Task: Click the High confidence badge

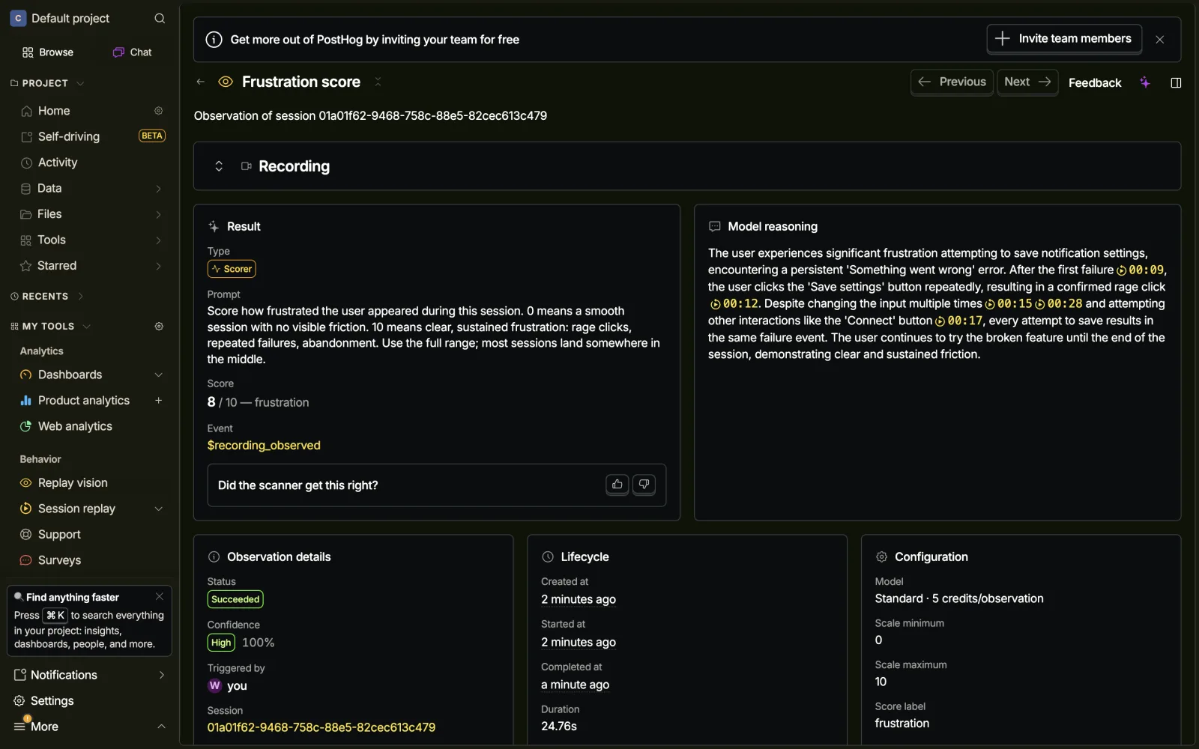Action: (x=221, y=643)
